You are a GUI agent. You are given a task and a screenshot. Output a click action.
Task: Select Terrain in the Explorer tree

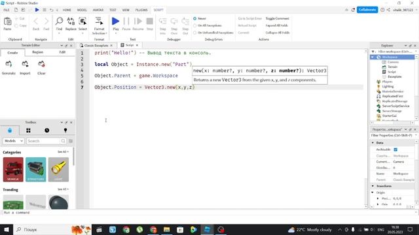coord(393,67)
